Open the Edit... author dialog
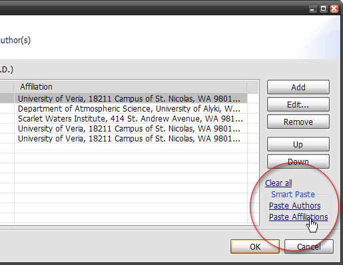343x265 pixels. click(298, 104)
